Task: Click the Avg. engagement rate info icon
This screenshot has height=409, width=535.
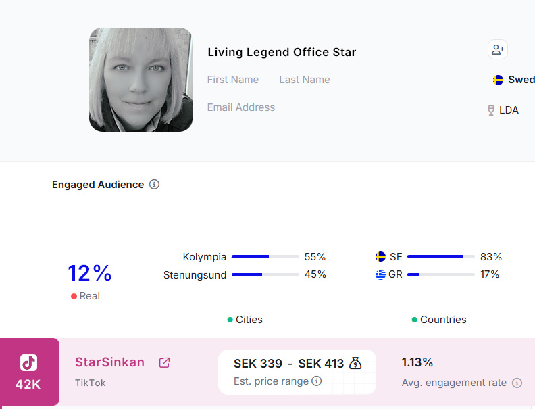Action: tap(517, 383)
